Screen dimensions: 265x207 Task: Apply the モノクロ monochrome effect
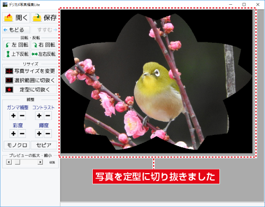pyautogui.click(x=17, y=145)
